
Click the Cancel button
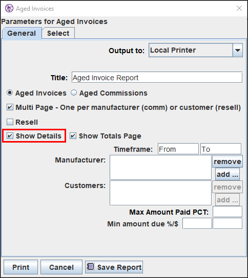61,267
